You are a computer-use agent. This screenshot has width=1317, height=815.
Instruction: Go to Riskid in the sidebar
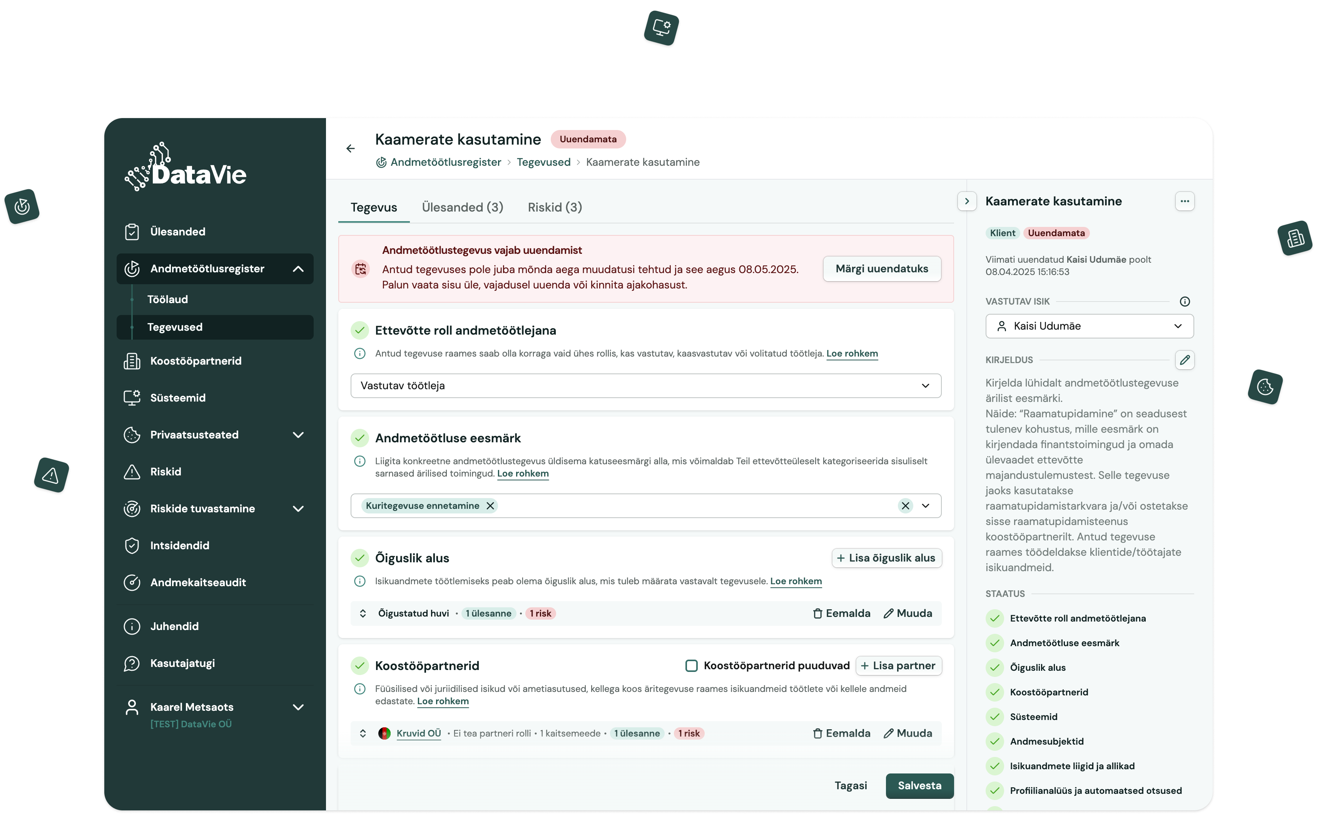(x=215, y=472)
